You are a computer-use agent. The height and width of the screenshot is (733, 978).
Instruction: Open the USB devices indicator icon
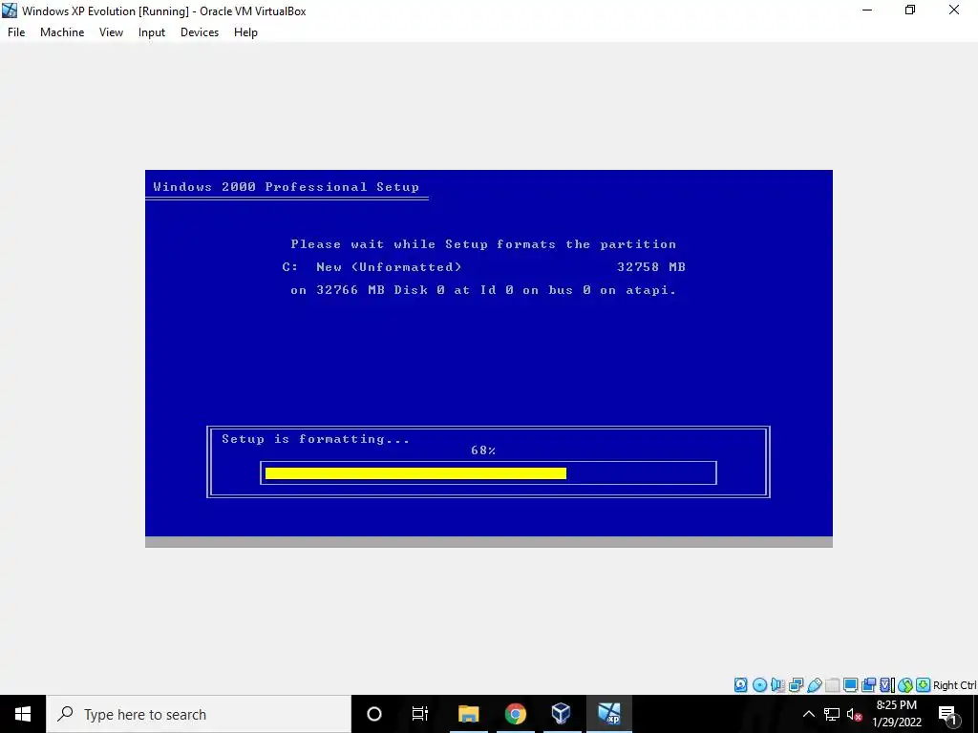[814, 685]
